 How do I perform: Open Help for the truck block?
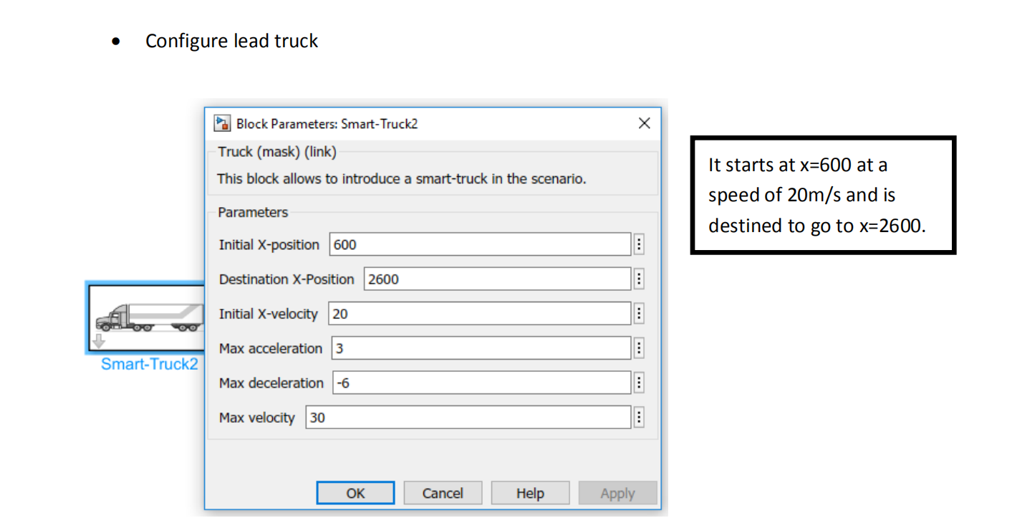530,493
